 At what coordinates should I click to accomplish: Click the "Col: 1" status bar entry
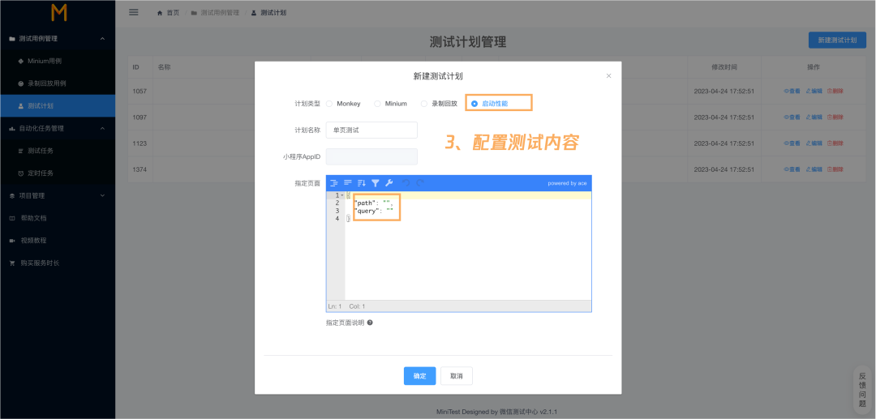[357, 306]
